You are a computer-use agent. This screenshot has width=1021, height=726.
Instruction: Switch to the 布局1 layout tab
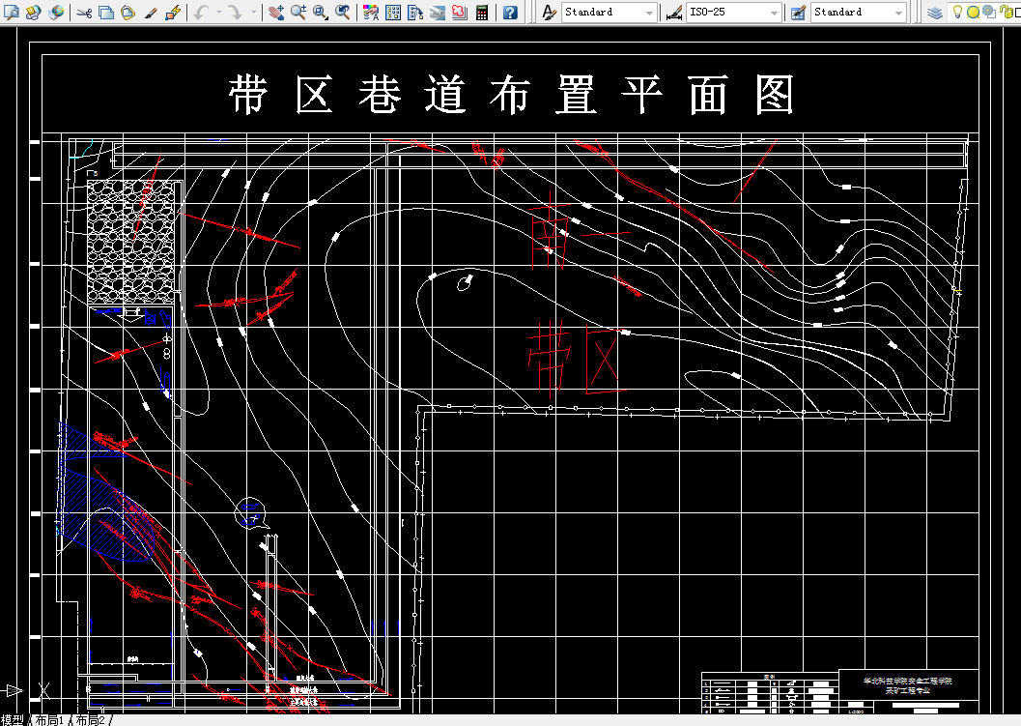click(49, 720)
